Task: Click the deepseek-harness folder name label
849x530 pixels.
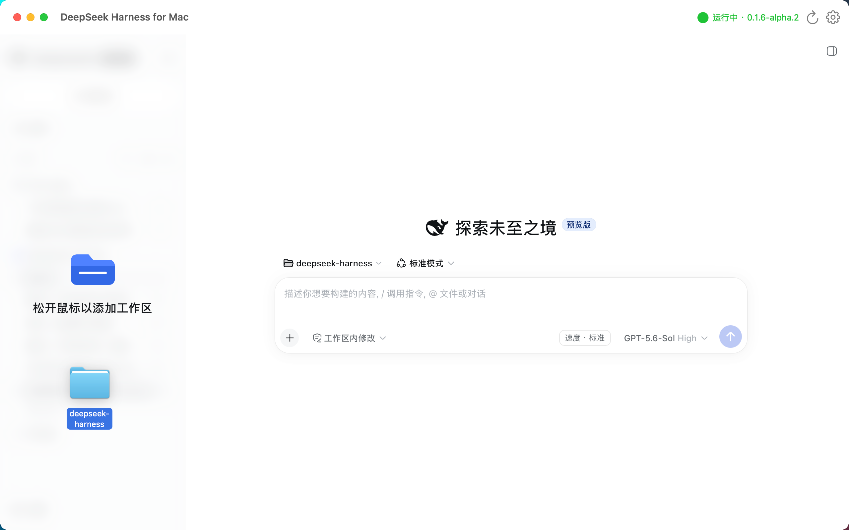Action: [x=90, y=418]
